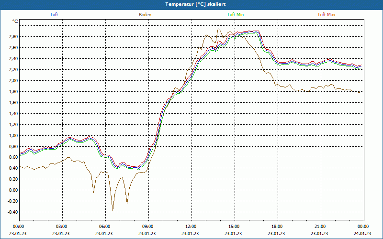Click the 2,00 y-axis value

[x=13, y=81]
